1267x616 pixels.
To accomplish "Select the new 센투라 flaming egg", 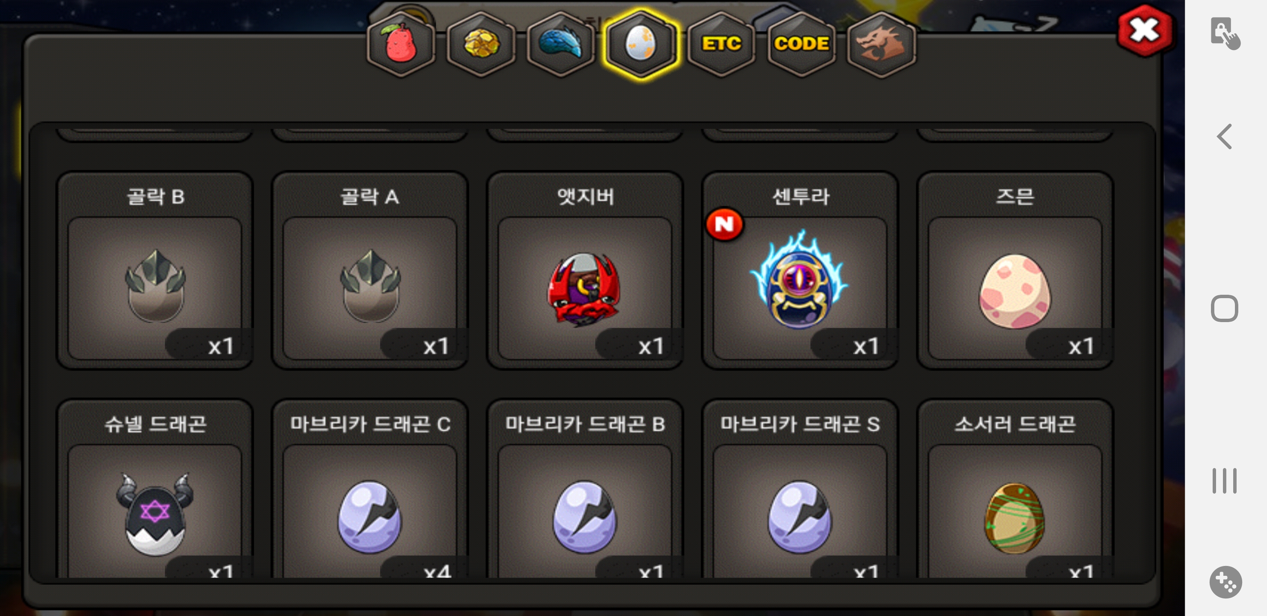I will point(800,270).
